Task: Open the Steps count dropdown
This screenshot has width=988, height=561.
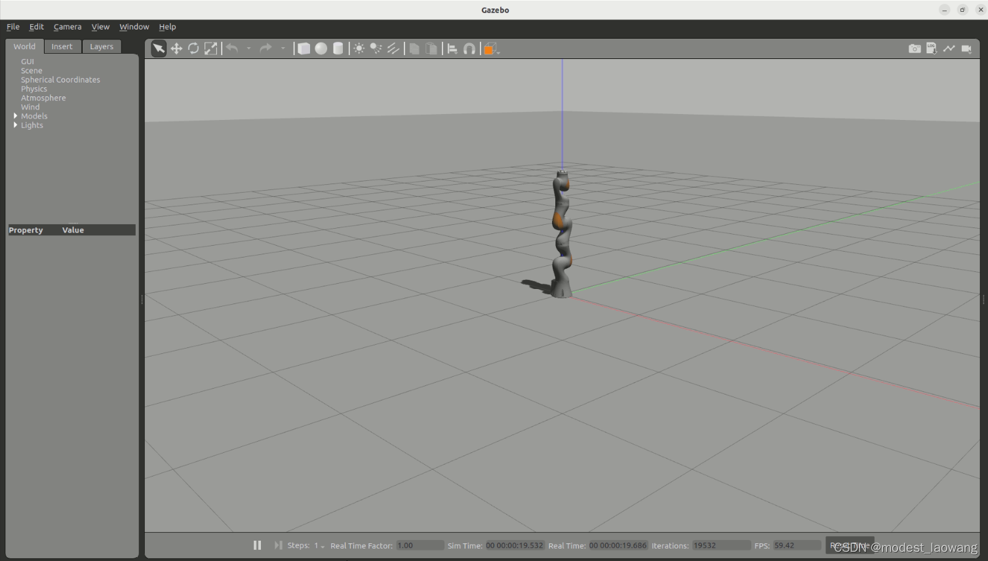Action: pos(319,545)
